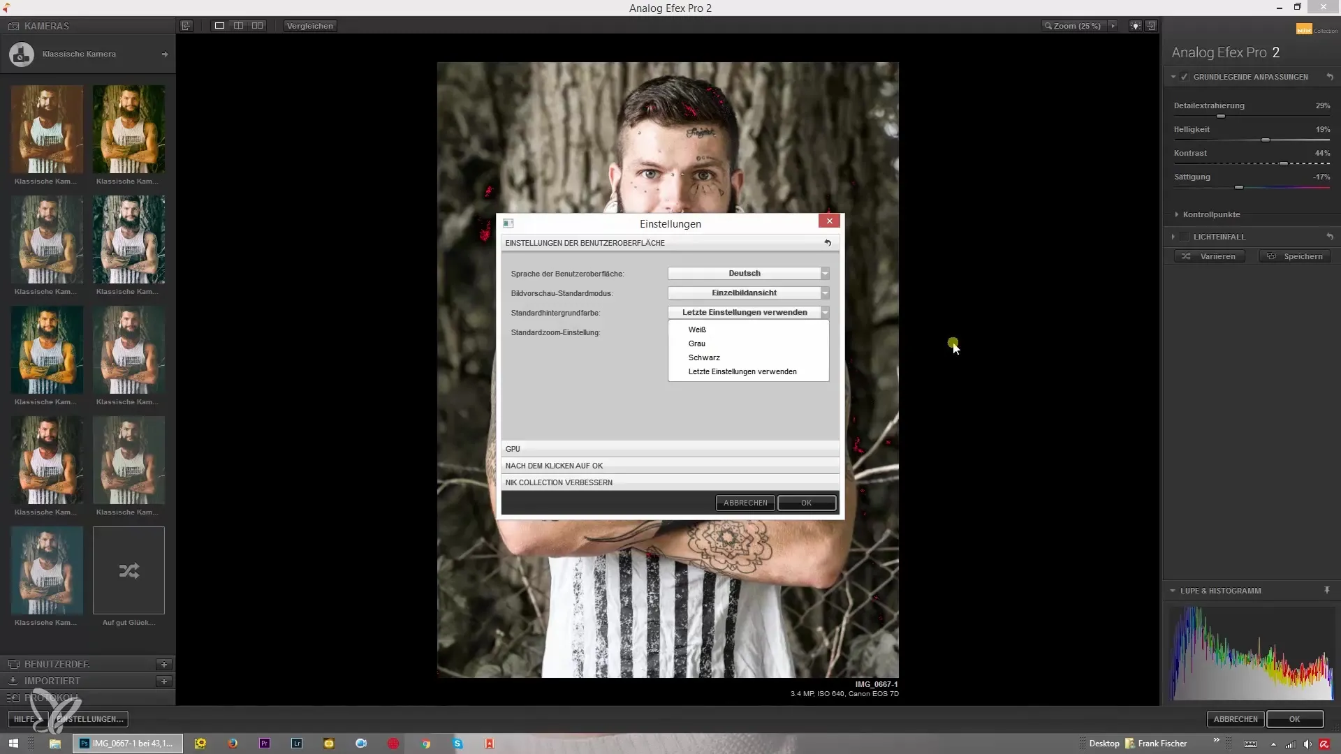The image size is (1341, 754).
Task: Choose Schwarz from the background color list
Action: click(x=704, y=357)
